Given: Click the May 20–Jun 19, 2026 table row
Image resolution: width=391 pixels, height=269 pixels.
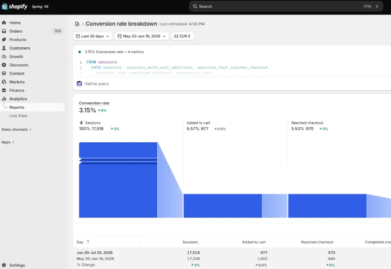Looking at the screenshot, I should click(x=232, y=259).
